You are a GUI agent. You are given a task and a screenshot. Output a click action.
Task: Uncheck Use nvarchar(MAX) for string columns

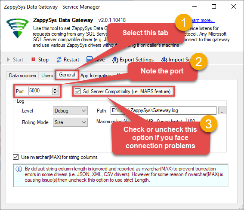16,157
